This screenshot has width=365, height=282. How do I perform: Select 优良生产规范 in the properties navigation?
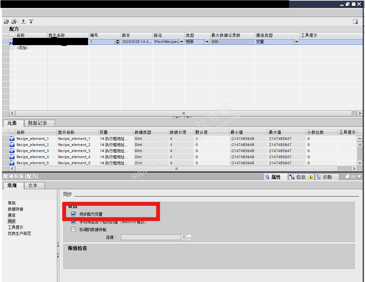(x=19, y=233)
